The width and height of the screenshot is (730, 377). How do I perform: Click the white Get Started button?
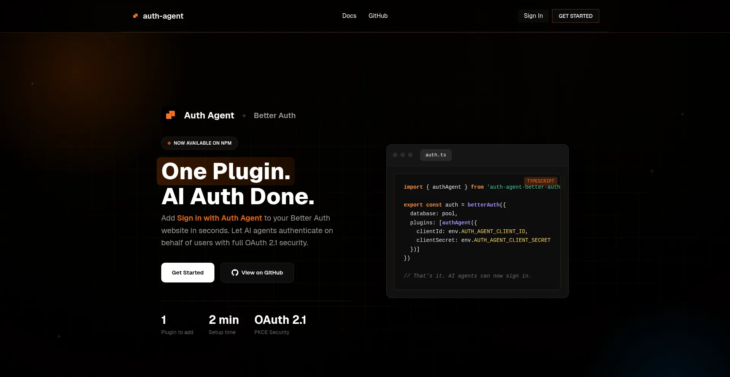pos(188,273)
